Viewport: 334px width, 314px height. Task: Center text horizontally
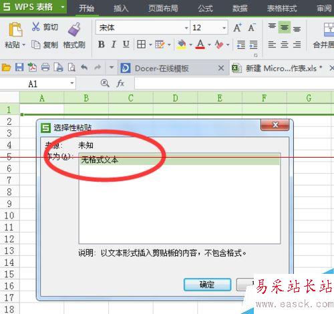(285, 45)
